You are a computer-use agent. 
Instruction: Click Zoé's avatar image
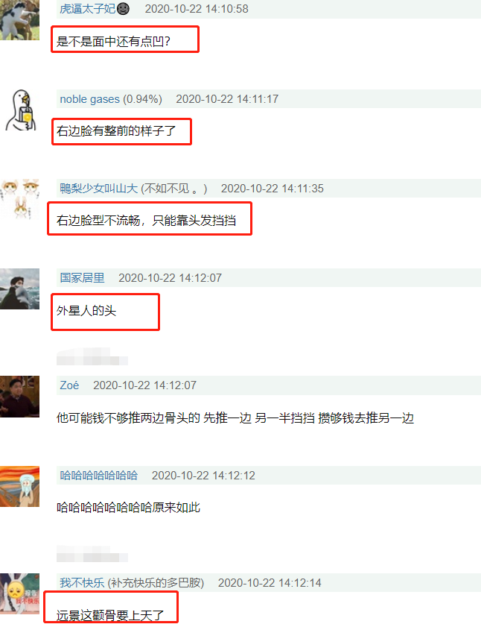coord(19,397)
